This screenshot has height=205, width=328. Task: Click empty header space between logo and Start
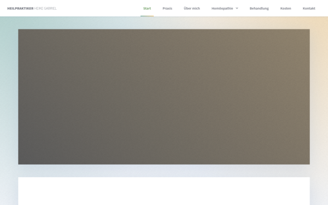coord(98,8)
